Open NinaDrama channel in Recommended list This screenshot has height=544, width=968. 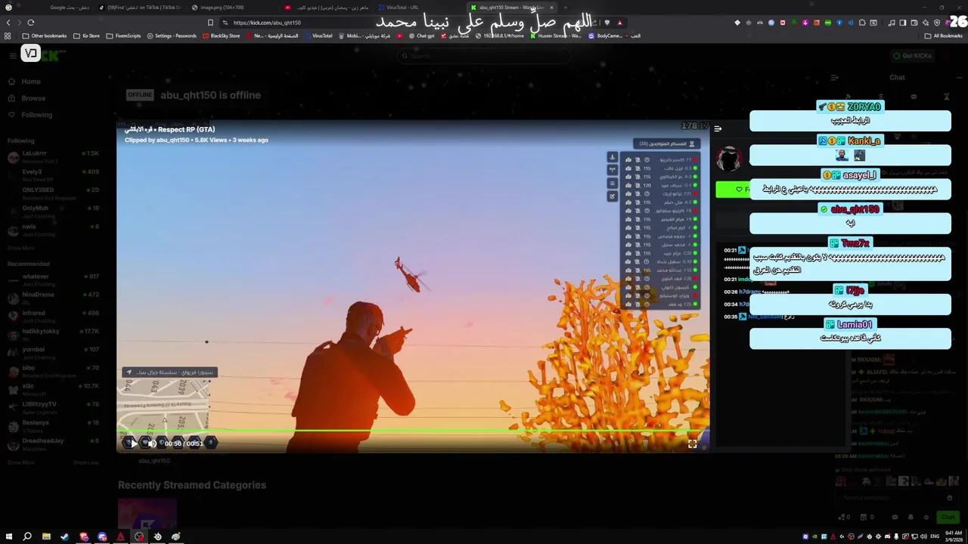[53, 298]
